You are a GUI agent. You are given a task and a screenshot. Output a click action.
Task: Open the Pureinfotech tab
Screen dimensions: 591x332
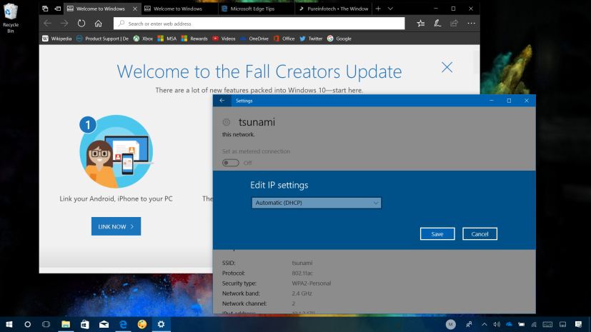[x=334, y=9]
